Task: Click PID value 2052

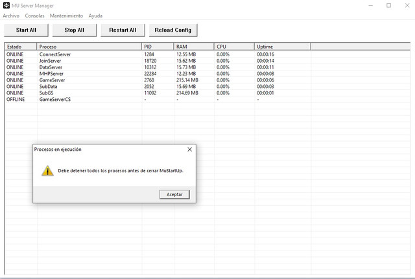Action: 149,87
